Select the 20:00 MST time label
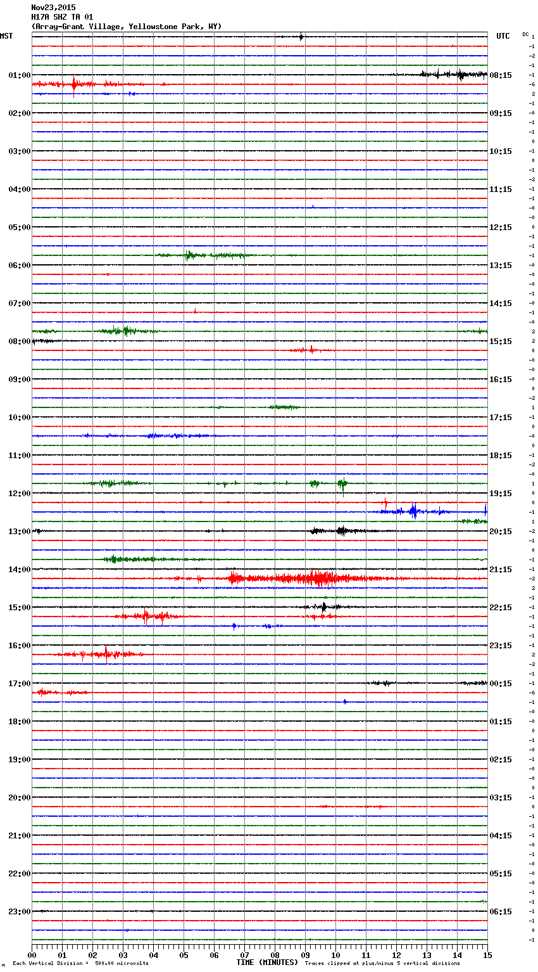The image size is (538, 972). [20, 798]
